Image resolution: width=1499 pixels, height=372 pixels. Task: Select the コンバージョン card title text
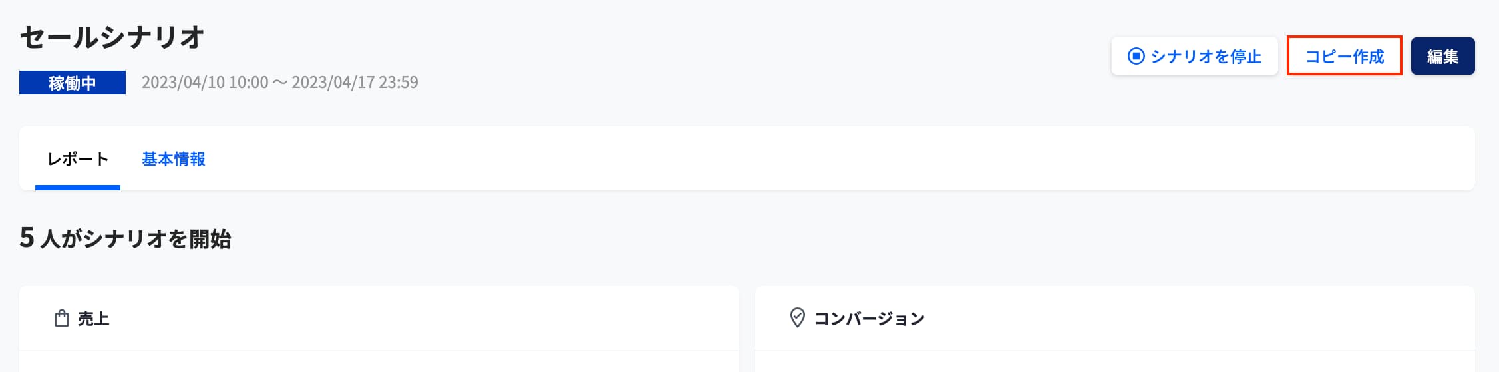click(x=869, y=319)
